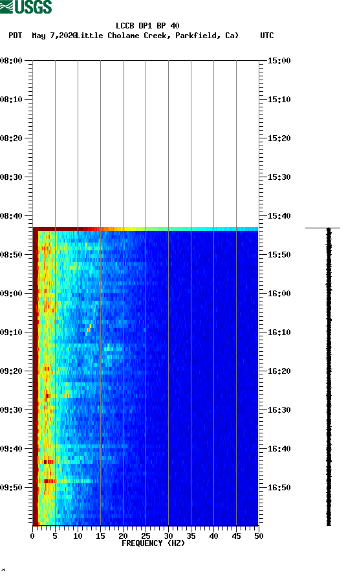
Task: Click the 5 Hz frequency tick label
Action: pos(55,536)
